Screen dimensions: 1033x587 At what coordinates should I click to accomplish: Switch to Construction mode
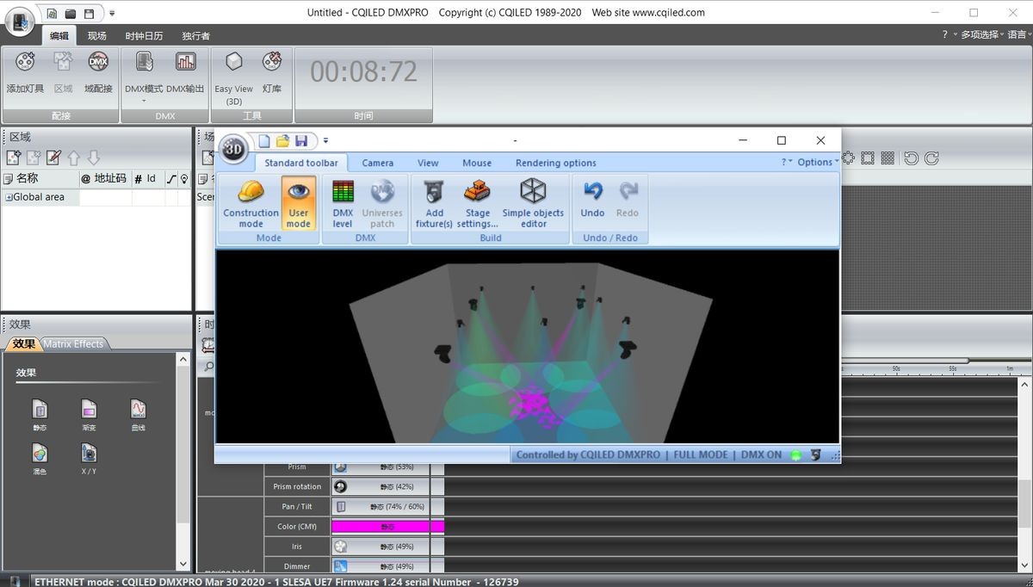251,203
